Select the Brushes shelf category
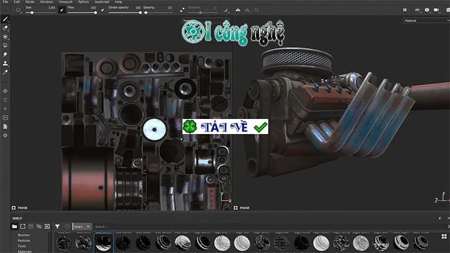This screenshot has width=450, height=253. [24, 235]
